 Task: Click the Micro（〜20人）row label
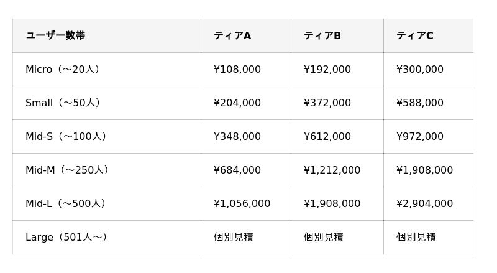click(63, 69)
